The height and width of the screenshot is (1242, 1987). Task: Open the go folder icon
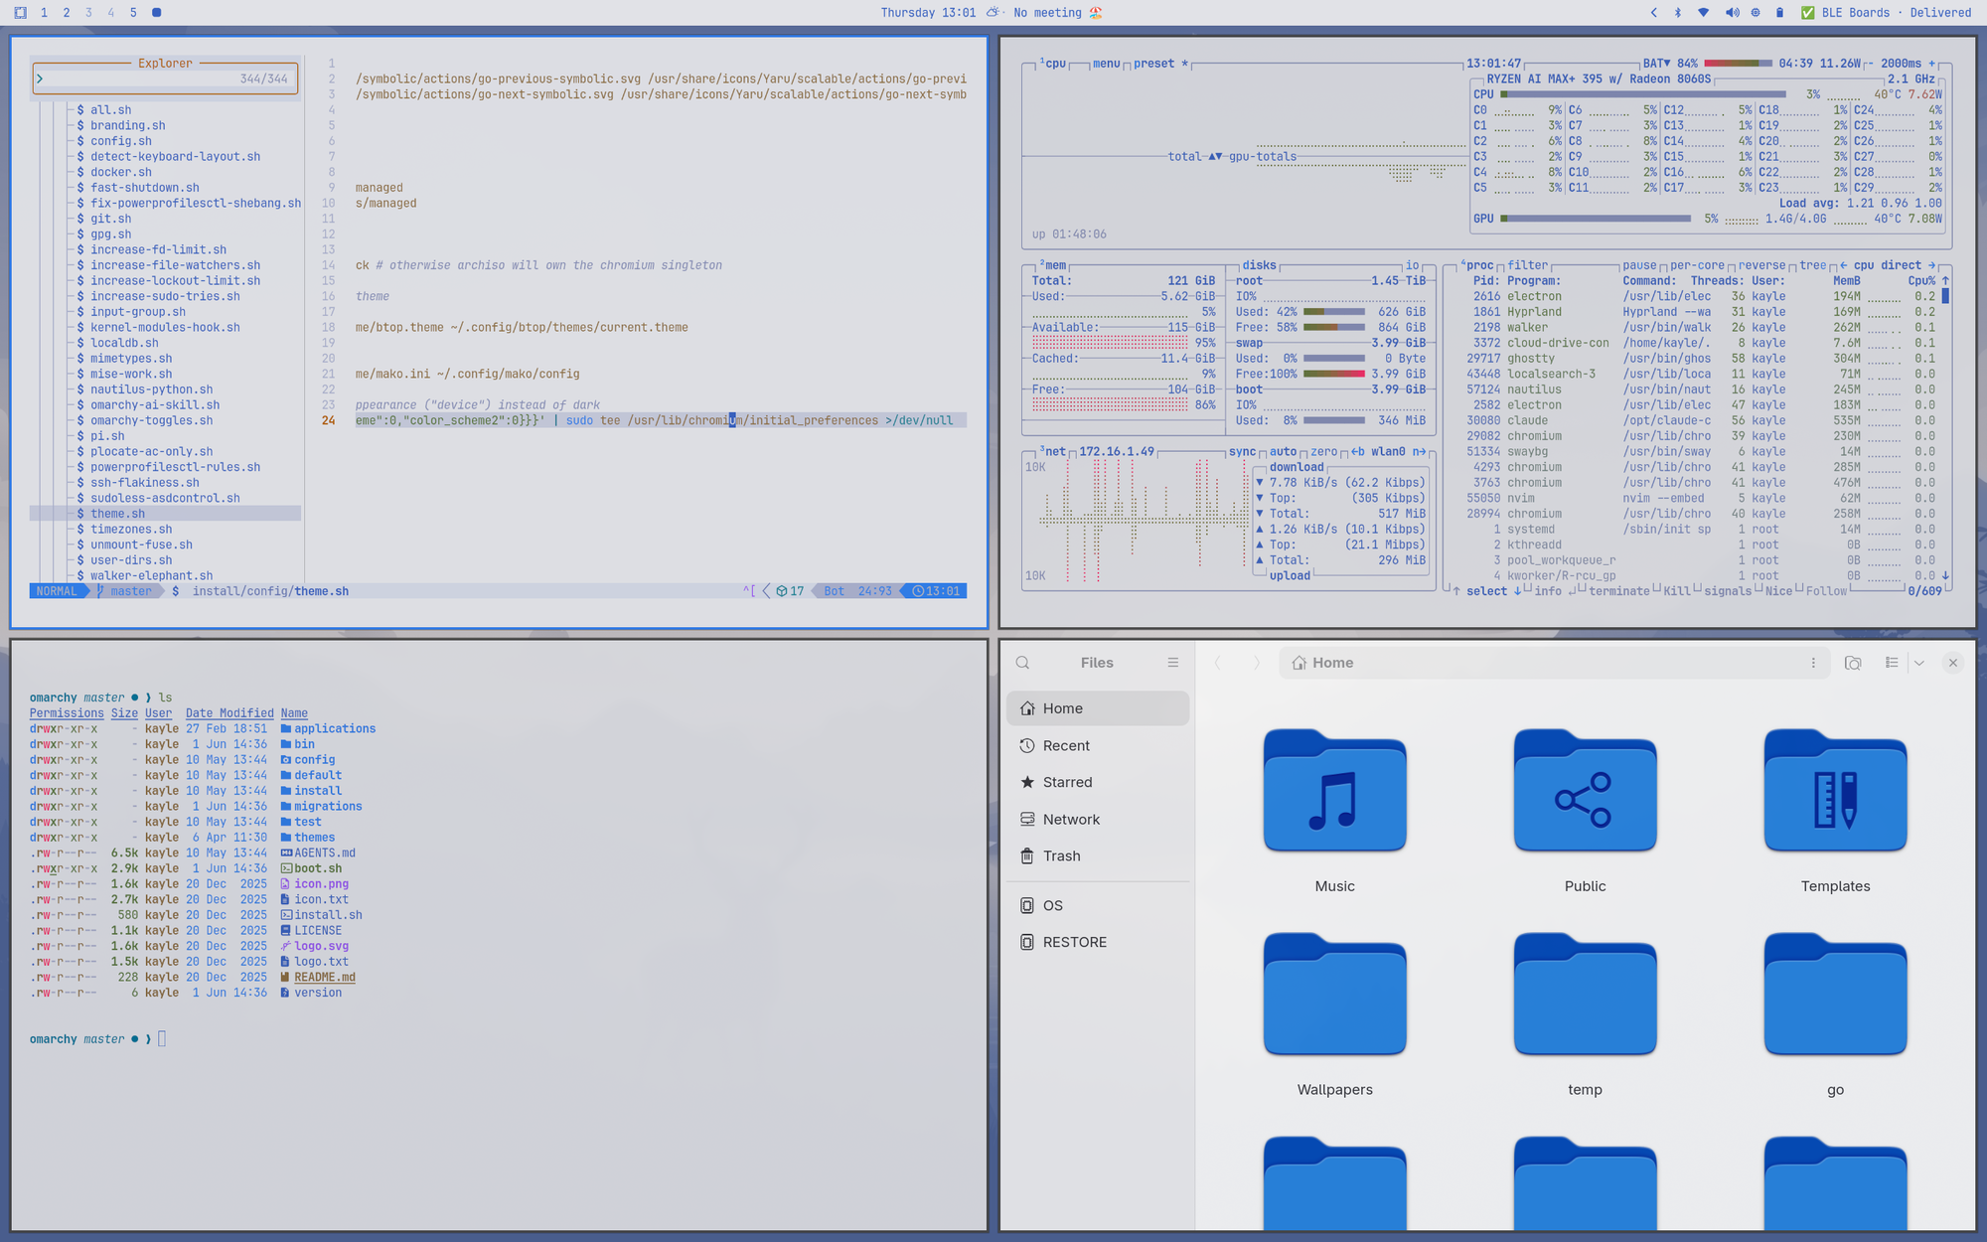pos(1835,994)
